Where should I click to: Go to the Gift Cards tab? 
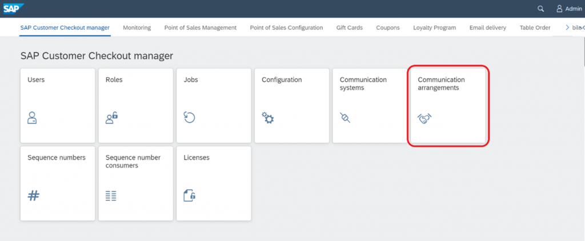(x=350, y=27)
